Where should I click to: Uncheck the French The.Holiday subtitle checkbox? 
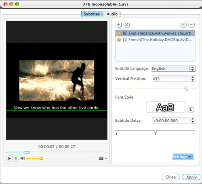[x=119, y=40]
